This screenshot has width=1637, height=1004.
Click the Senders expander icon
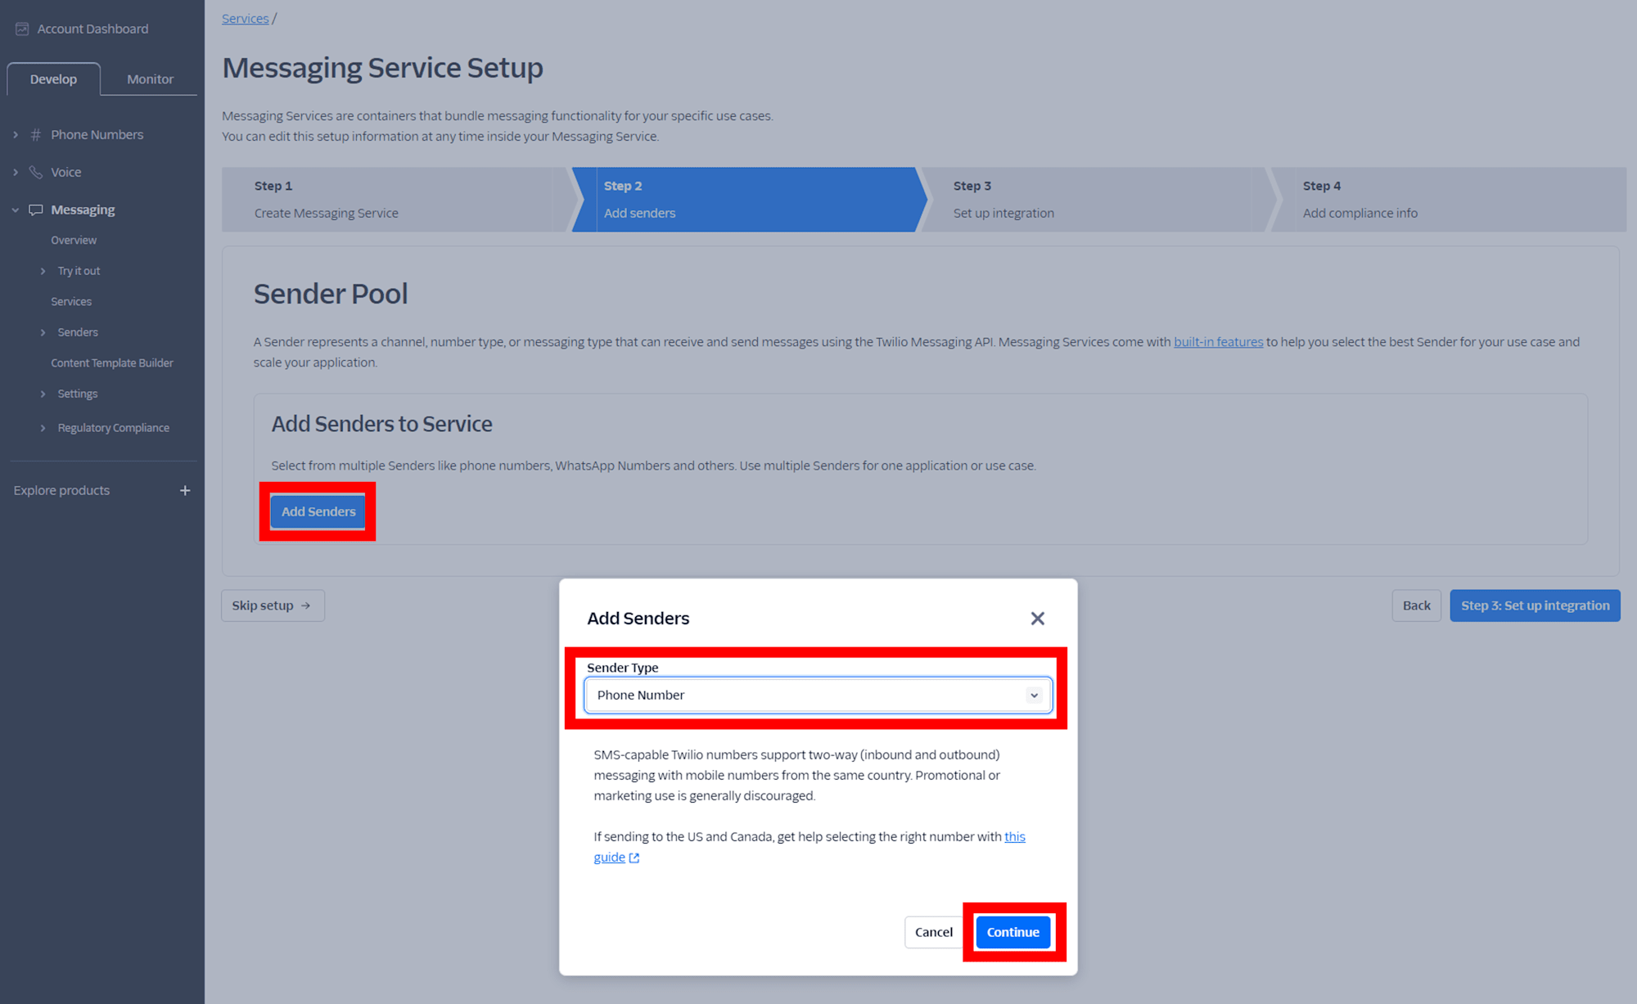[43, 332]
